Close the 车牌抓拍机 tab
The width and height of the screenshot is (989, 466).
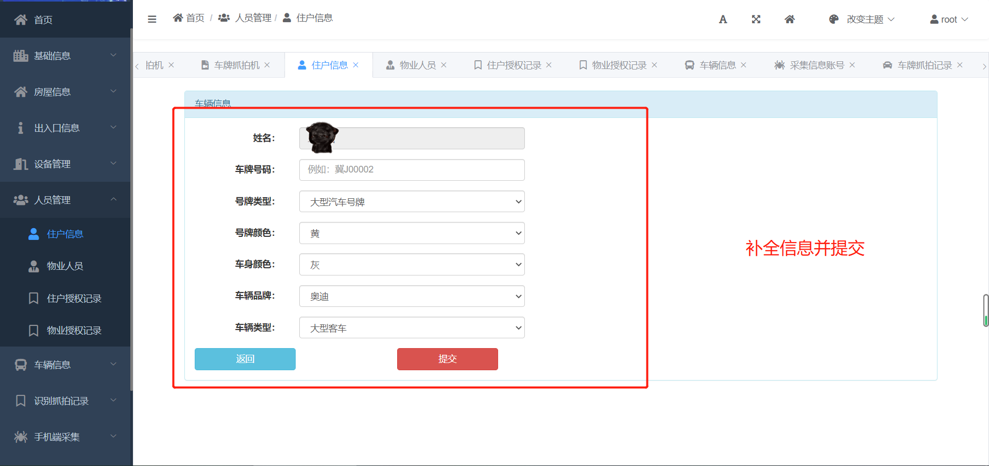pos(267,65)
